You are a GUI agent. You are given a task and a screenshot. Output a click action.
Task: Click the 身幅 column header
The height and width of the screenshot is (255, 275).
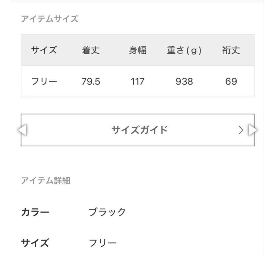138,50
